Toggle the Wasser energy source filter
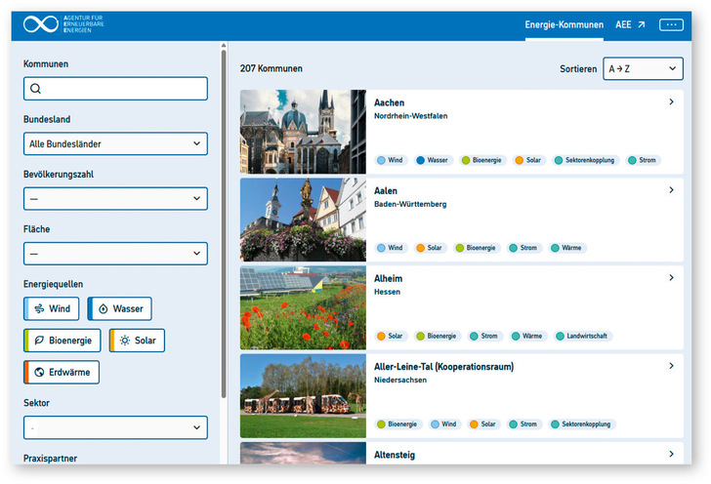The width and height of the screenshot is (711, 484). (x=119, y=309)
